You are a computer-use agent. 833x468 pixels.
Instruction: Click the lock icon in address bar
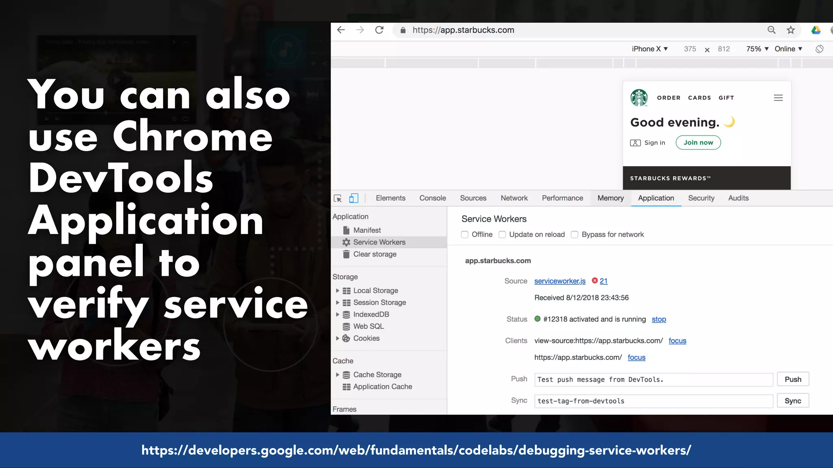[403, 30]
